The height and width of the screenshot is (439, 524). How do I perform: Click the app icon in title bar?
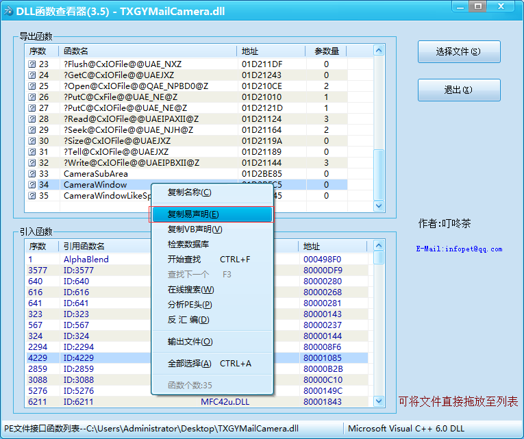click(x=9, y=11)
